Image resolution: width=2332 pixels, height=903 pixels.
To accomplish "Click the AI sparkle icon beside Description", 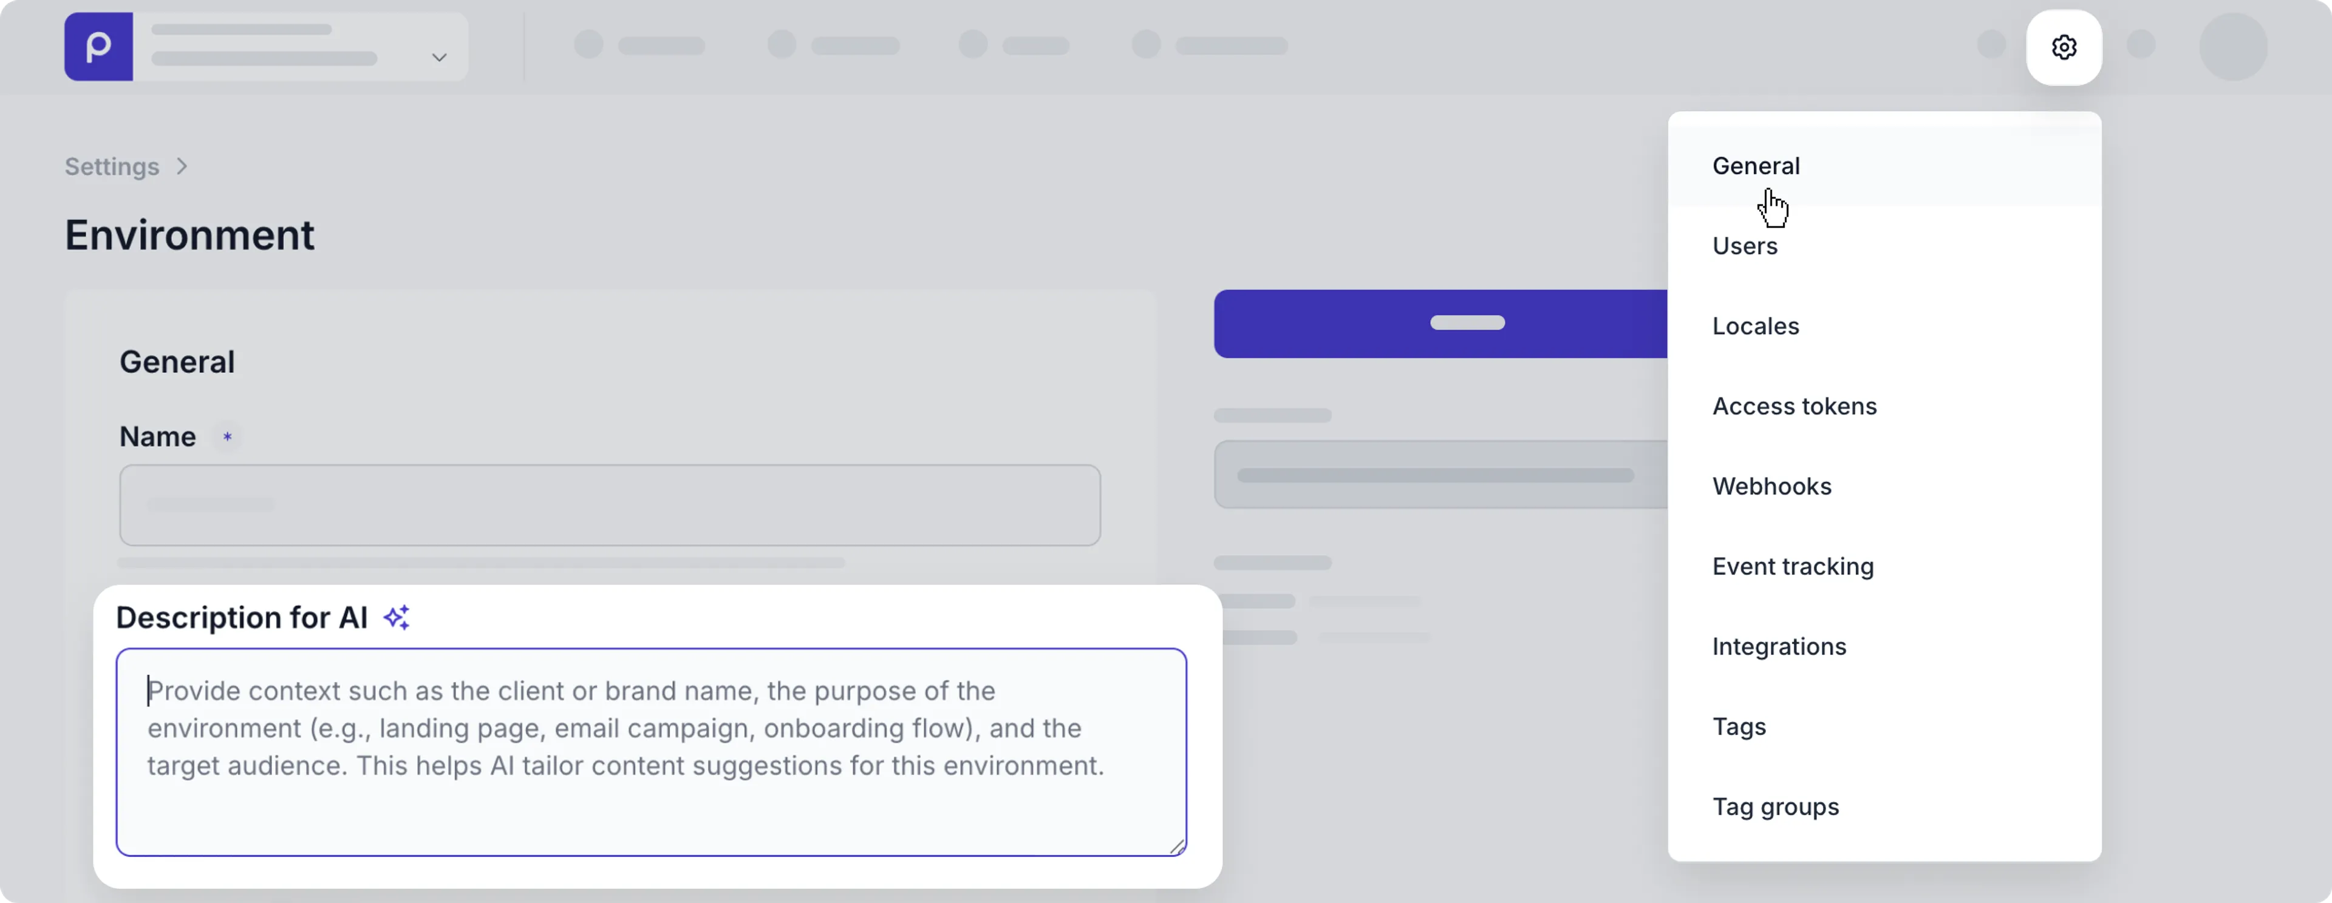I will [x=397, y=617].
